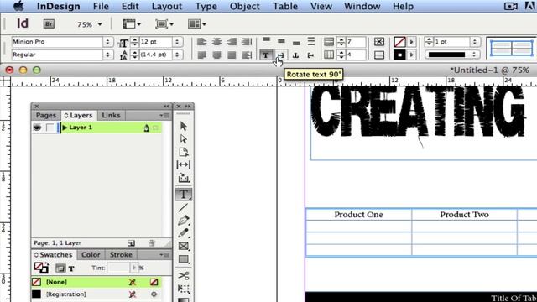Switch to the Links tab

(111, 116)
